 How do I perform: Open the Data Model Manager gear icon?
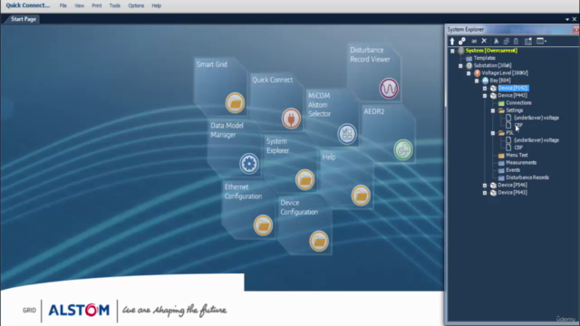[x=249, y=163]
